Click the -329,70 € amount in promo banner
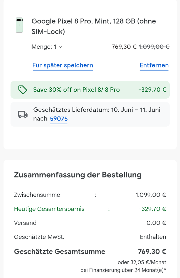The height and width of the screenshot is (278, 180). pyautogui.click(x=152, y=90)
